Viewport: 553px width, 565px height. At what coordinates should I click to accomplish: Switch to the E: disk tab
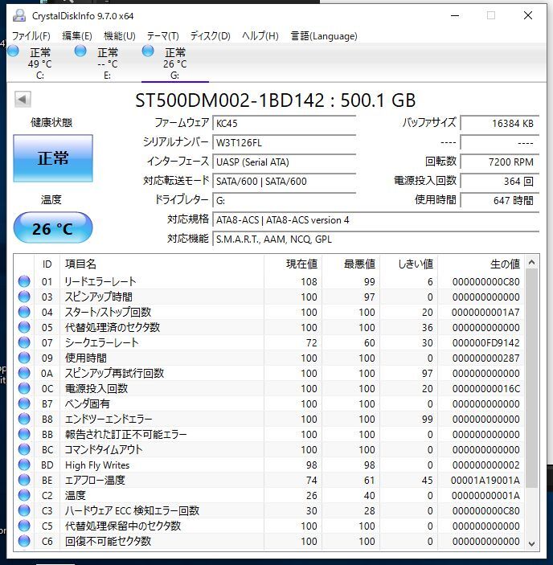point(108,63)
